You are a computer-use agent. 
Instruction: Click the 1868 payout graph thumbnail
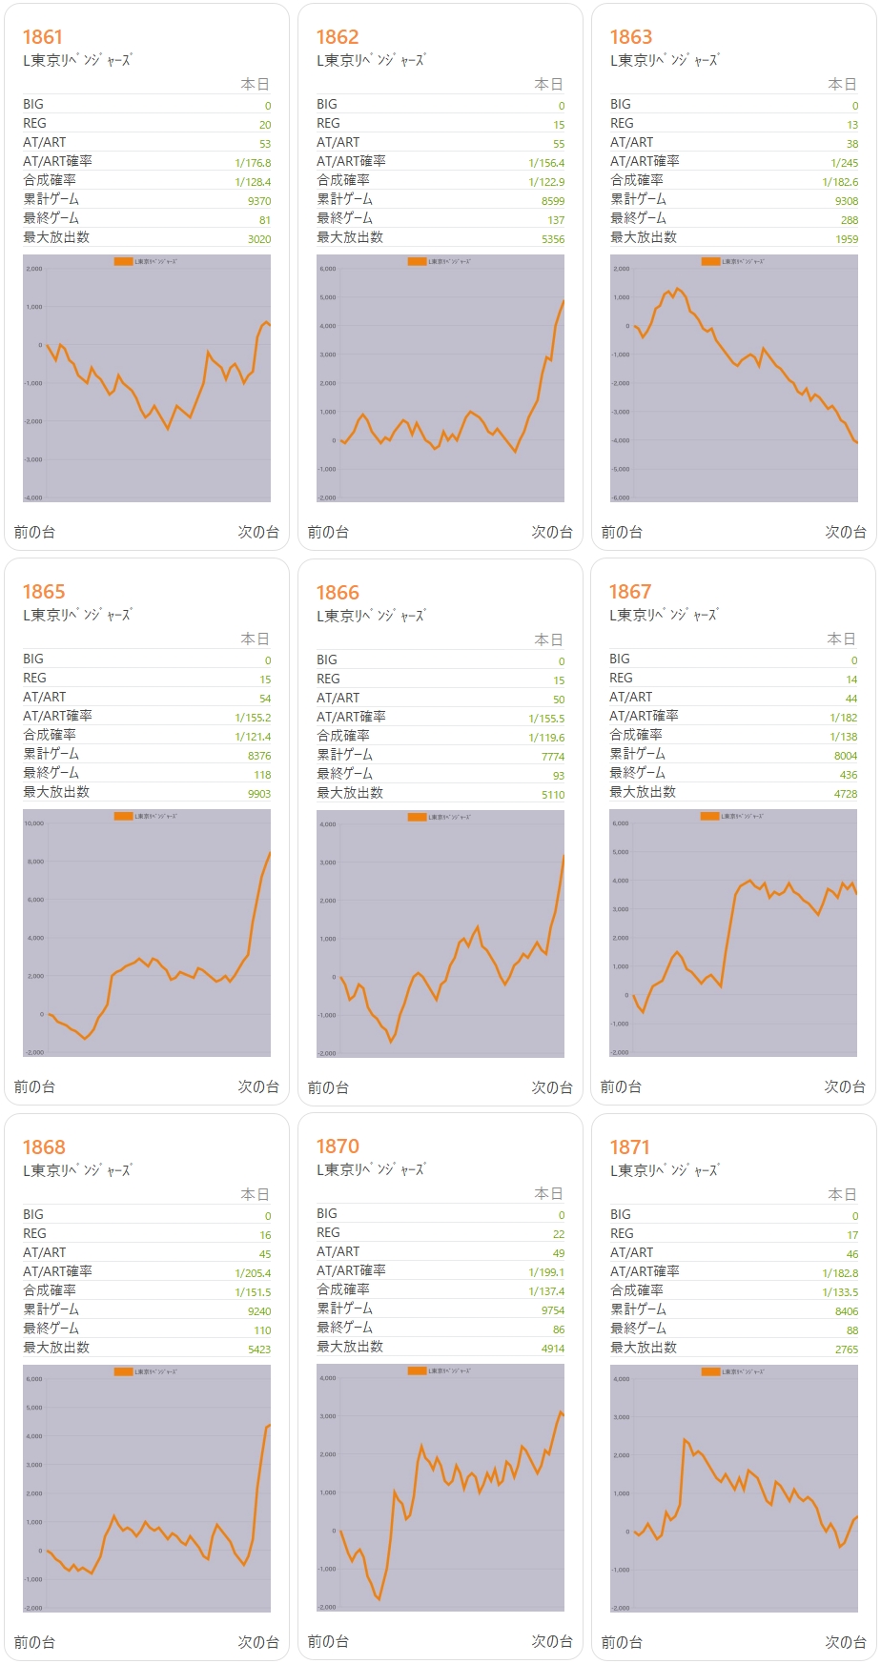coord(147,1489)
